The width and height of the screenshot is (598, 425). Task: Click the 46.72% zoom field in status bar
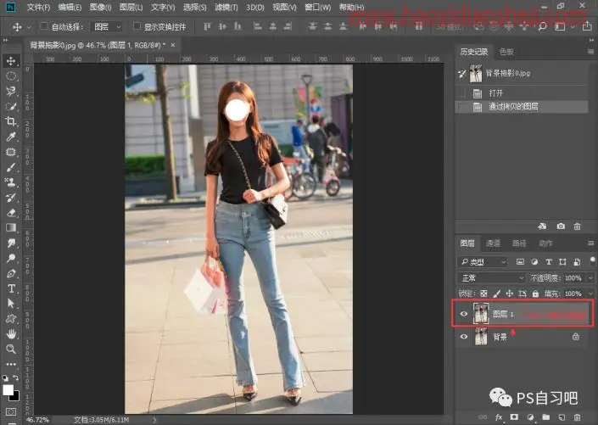(37, 420)
